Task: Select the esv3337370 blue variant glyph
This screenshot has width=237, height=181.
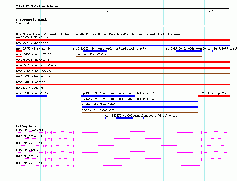Action: point(125,118)
